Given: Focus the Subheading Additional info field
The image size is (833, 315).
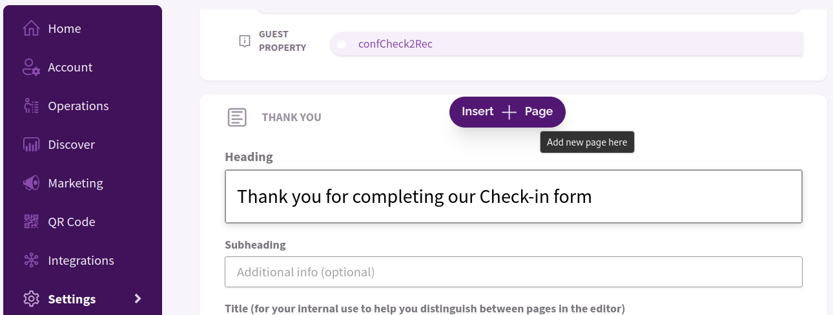Looking at the screenshot, I should (513, 272).
